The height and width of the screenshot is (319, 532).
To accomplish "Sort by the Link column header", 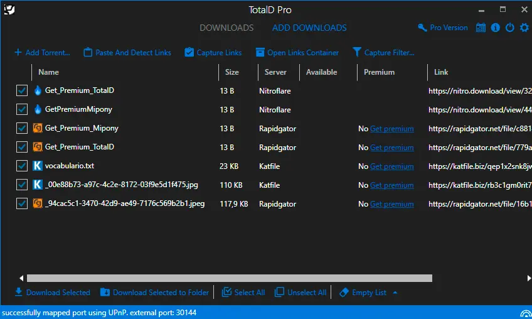I will [441, 72].
